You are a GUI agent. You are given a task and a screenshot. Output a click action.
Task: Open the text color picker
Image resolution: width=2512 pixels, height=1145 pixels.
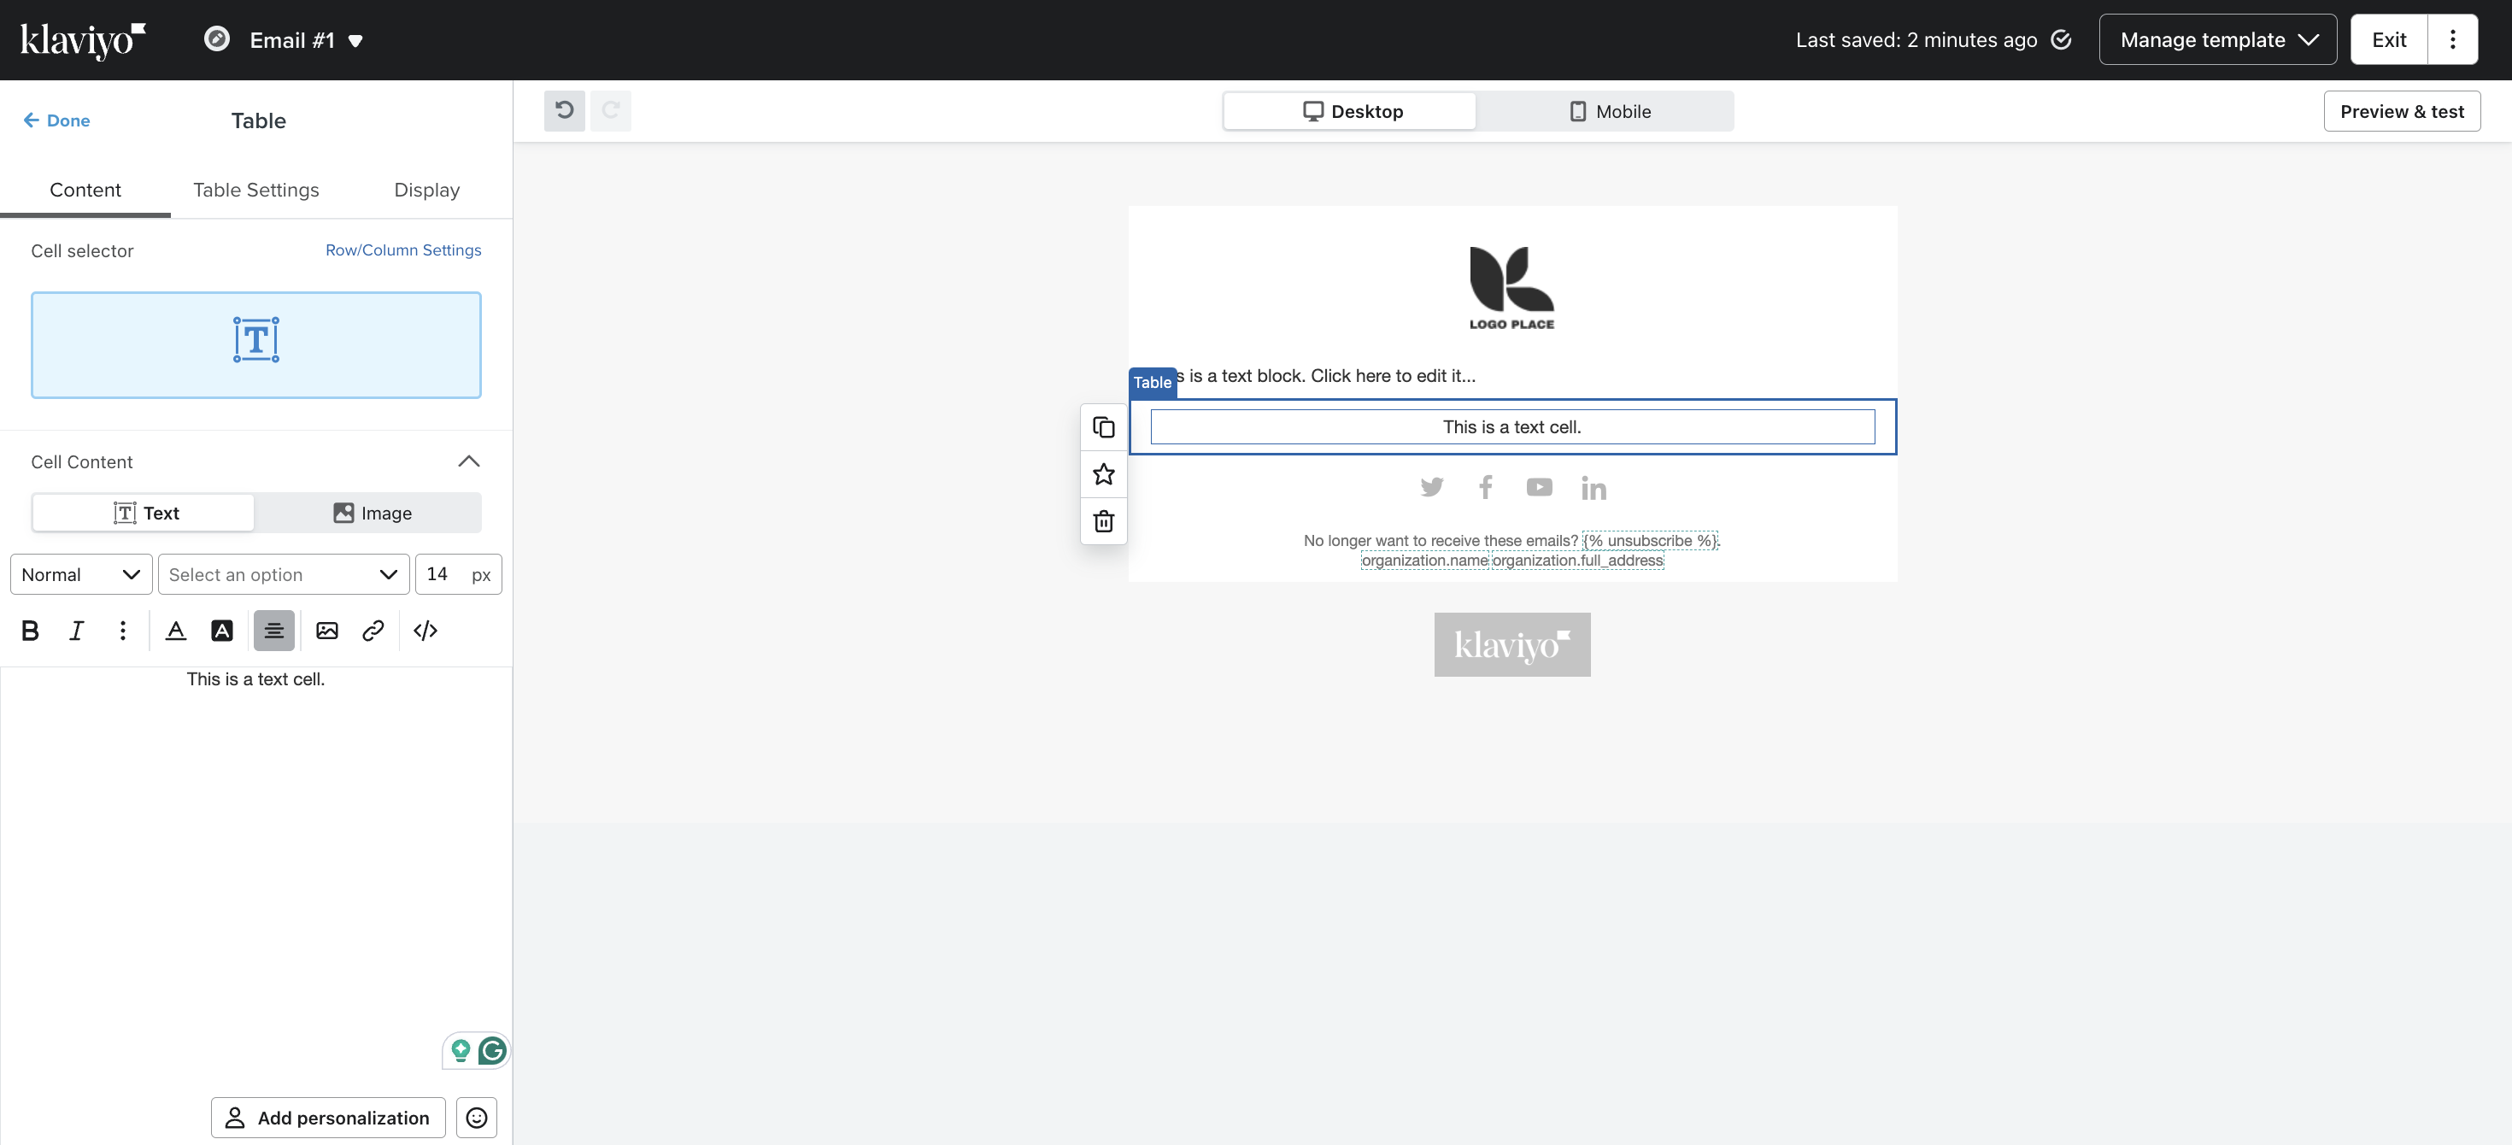175,631
